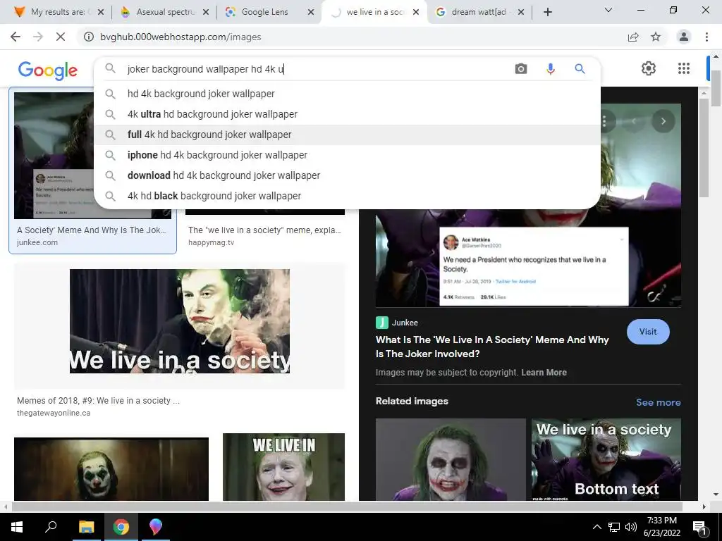722x541 pixels.
Task: Show next image in preview panel
Action: point(663,121)
